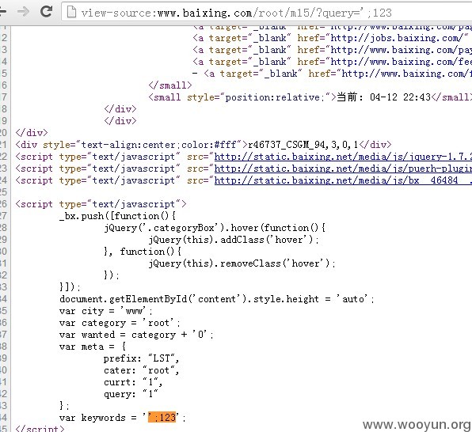Click the jQuery('.categoryBox').hover line
This screenshot has width=472, height=432.
click(215, 228)
